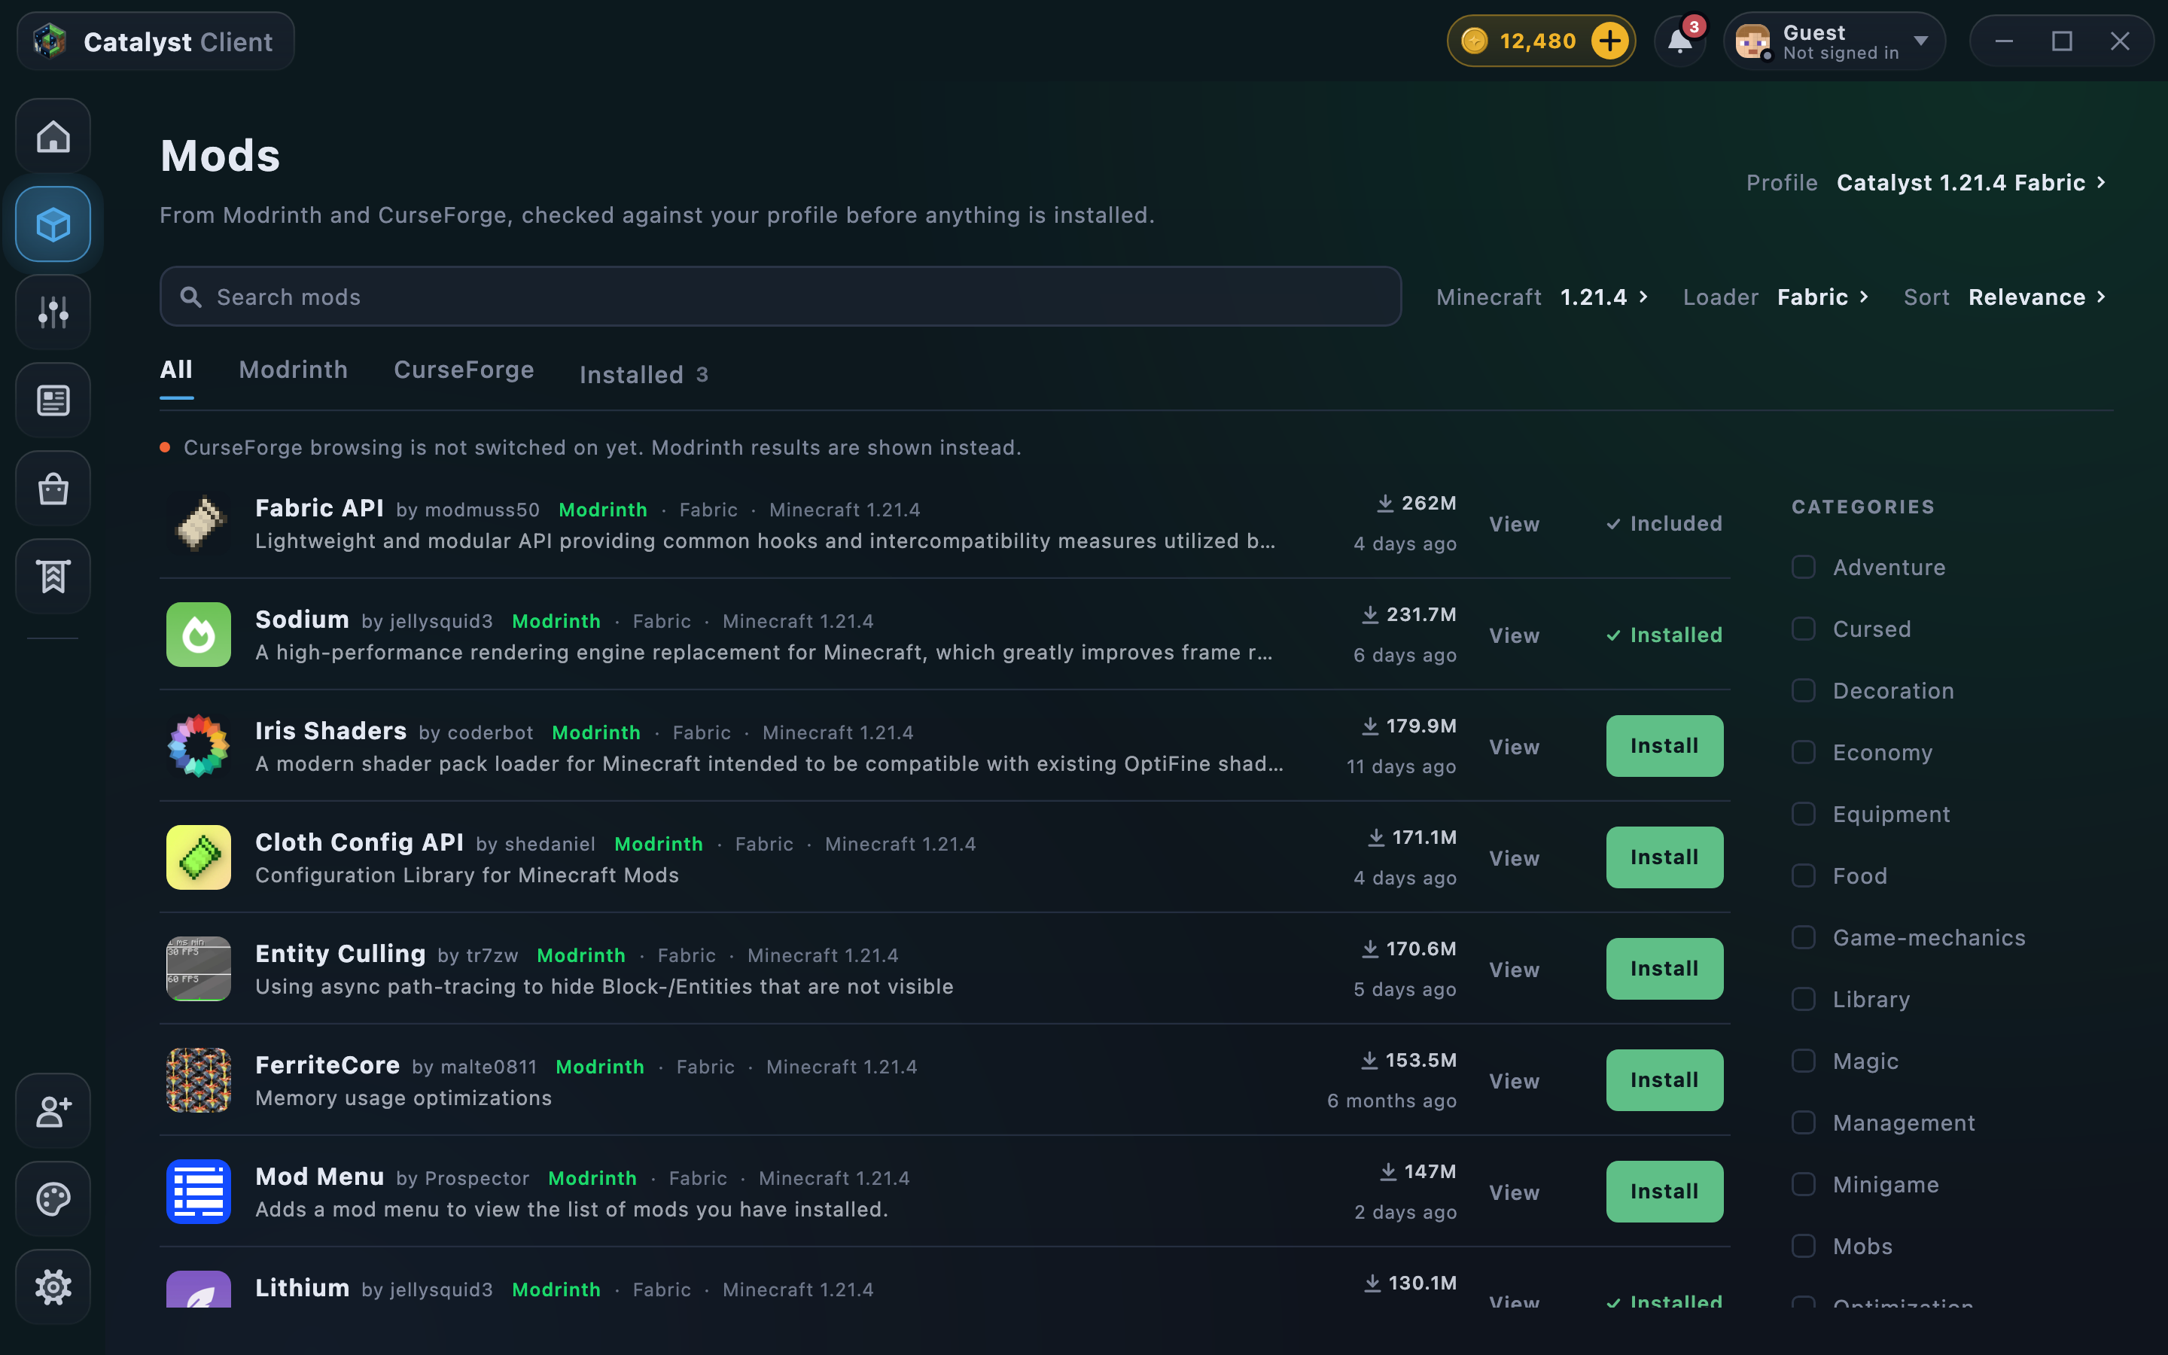View Fabric API details
This screenshot has width=2168, height=1355.
pos(1514,524)
